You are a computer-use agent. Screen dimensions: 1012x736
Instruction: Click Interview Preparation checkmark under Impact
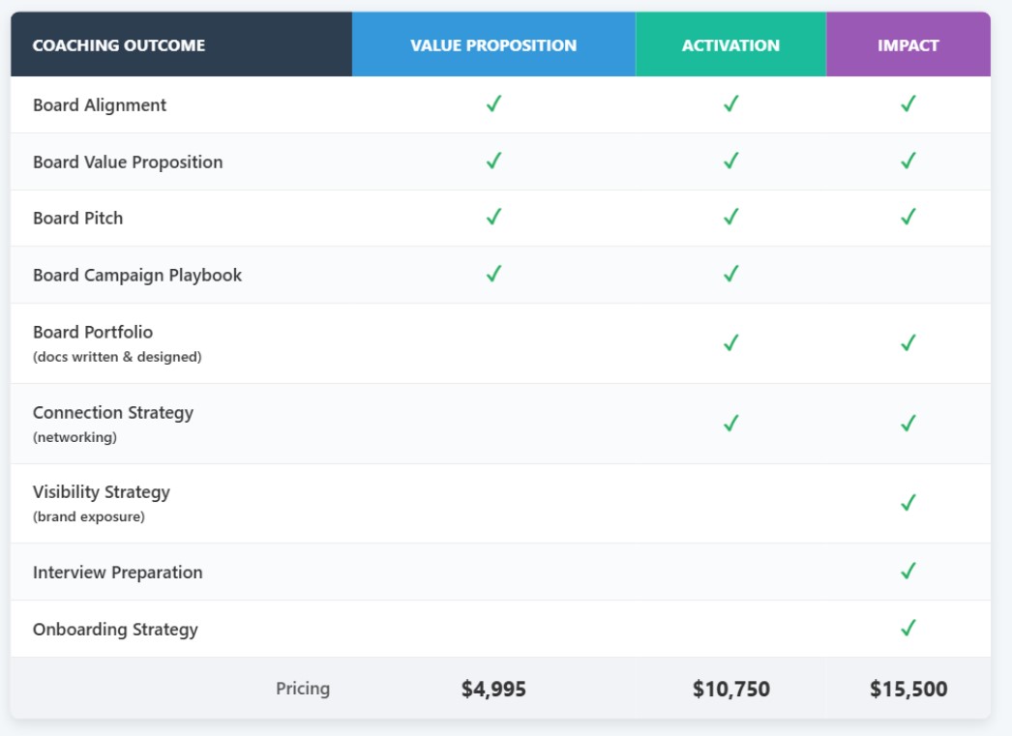coord(908,572)
